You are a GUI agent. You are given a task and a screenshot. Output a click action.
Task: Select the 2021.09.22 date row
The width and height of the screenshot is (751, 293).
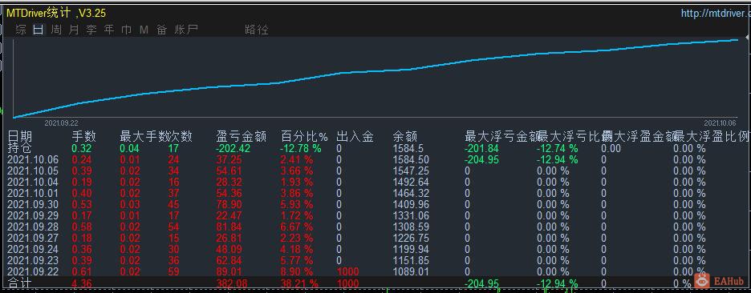pyautogui.click(x=33, y=271)
